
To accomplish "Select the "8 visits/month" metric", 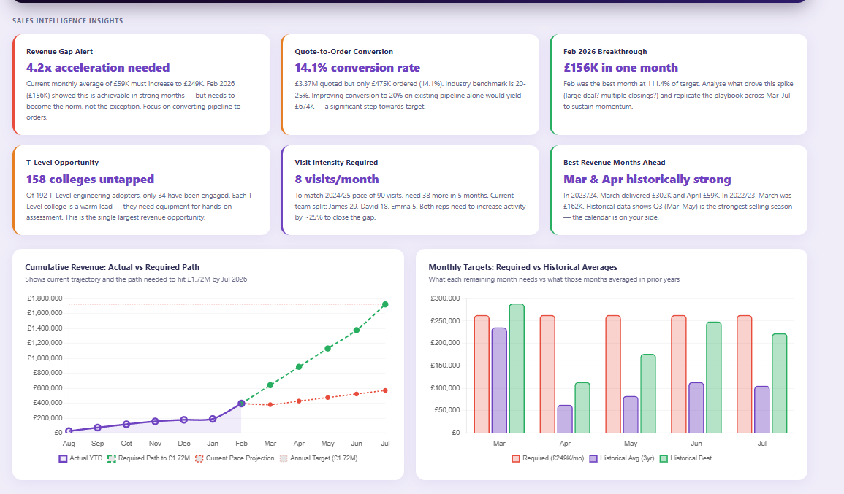I will point(335,179).
